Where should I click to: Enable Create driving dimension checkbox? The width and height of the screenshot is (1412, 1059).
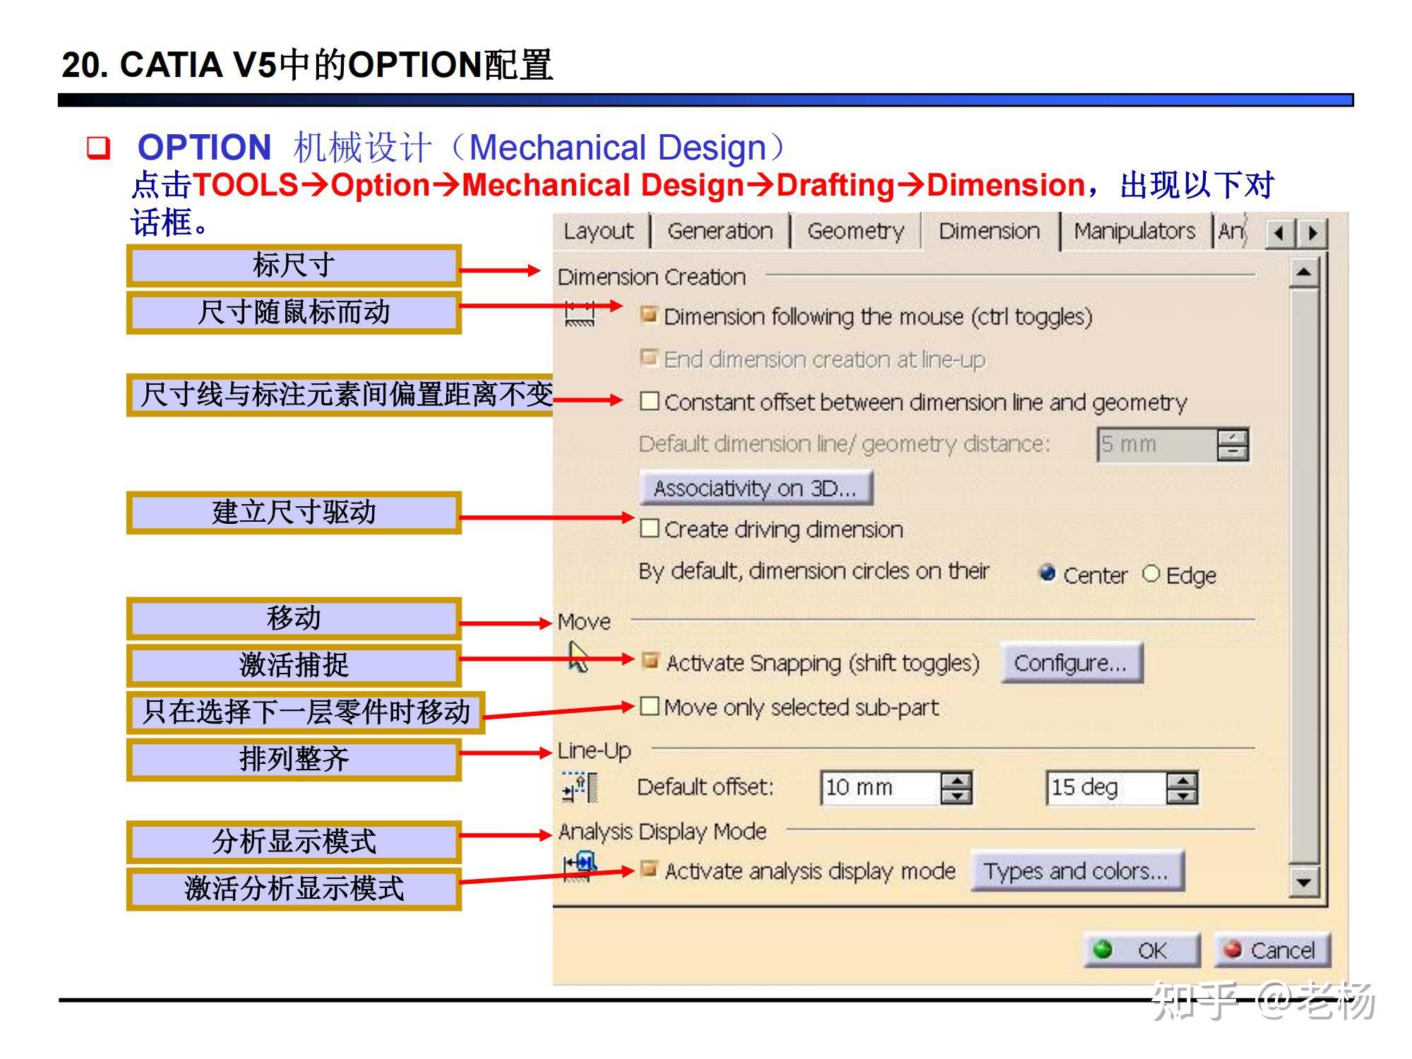(649, 528)
